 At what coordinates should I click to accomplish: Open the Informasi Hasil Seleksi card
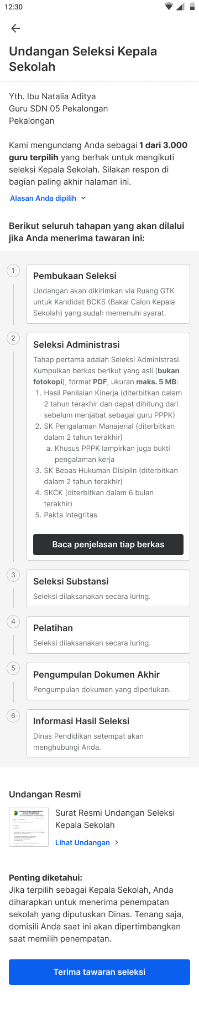(108, 734)
